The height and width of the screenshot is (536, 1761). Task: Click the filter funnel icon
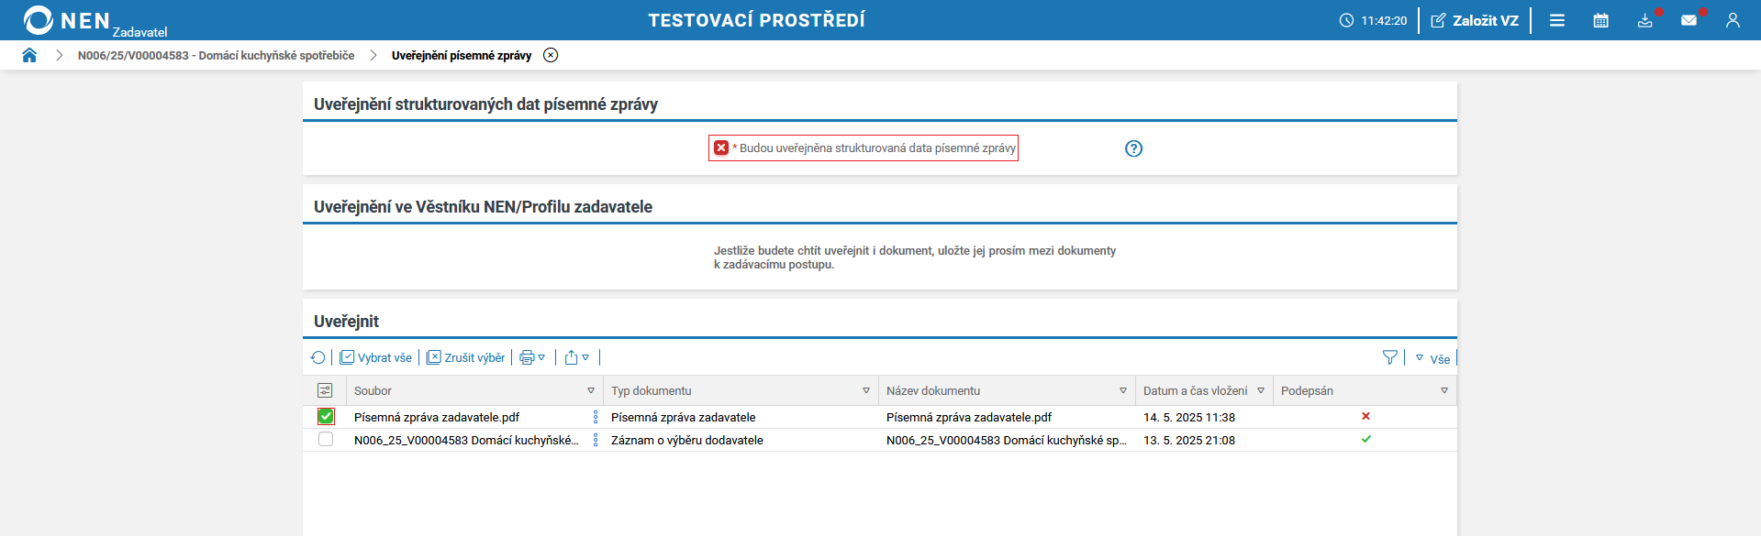1390,357
